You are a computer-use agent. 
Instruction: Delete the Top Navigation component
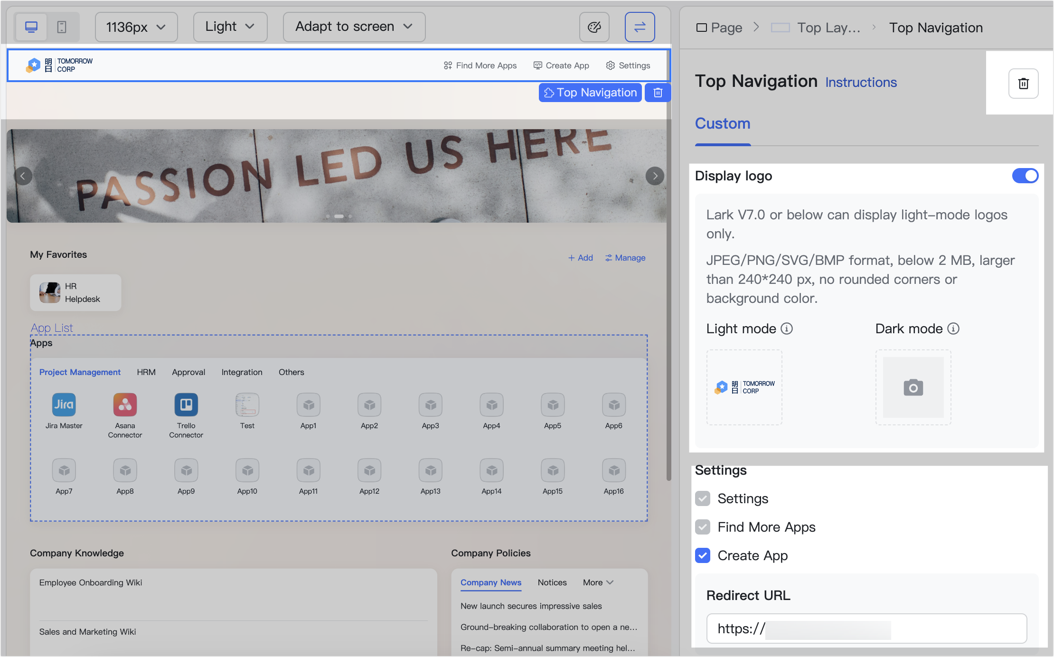click(x=658, y=92)
